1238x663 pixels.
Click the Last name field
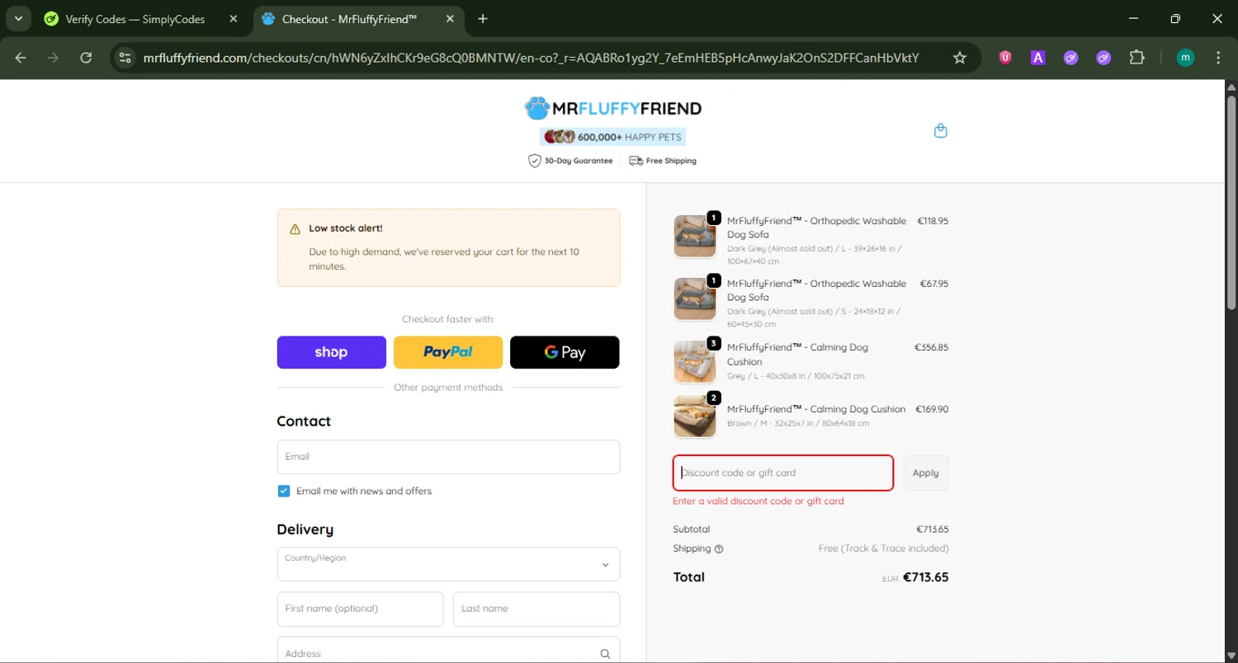[x=536, y=609]
